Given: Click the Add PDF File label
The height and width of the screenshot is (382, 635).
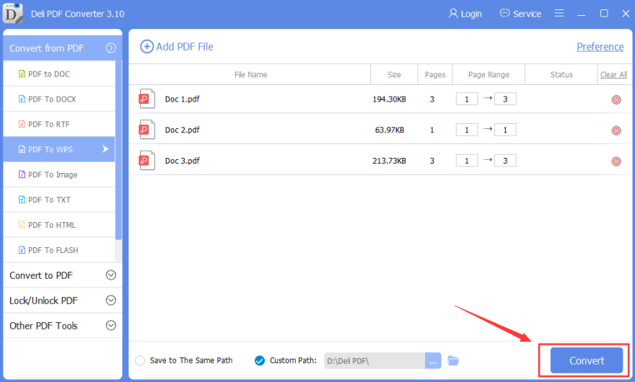Looking at the screenshot, I should 185,47.
